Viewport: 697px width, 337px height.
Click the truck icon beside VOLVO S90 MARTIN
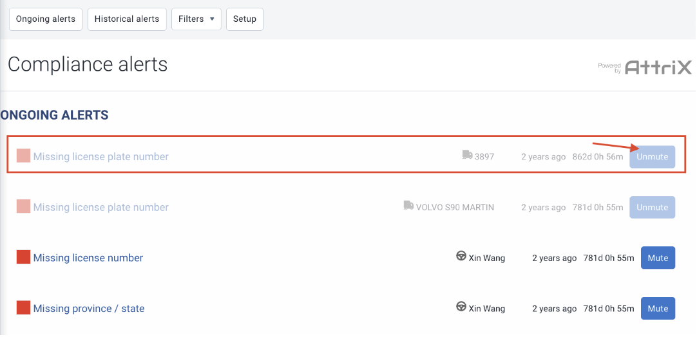pos(408,206)
